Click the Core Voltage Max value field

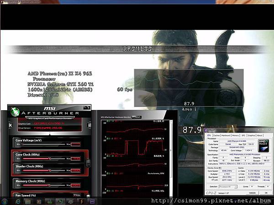point(75,144)
